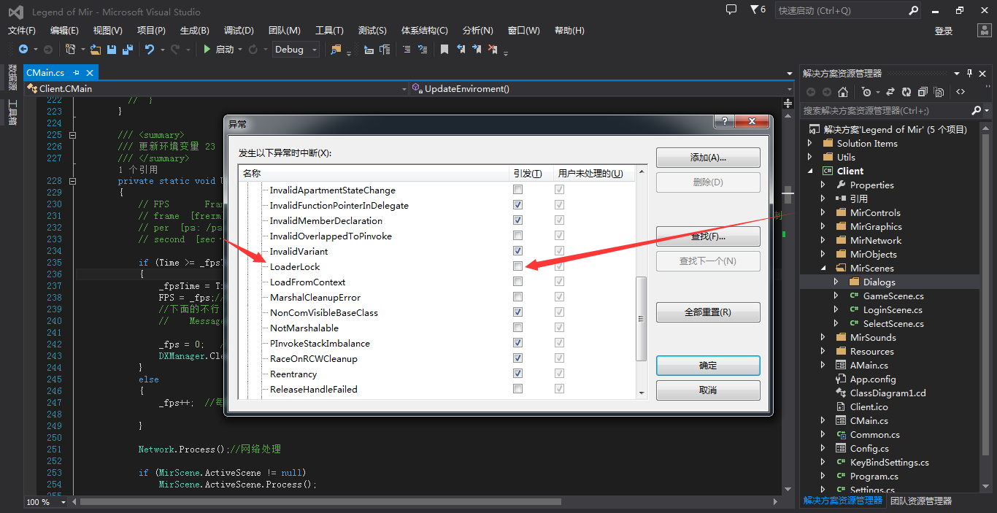Viewport: 997px width, 513px height.
Task: Open the Debug configuration dropdown
Action: point(296,50)
